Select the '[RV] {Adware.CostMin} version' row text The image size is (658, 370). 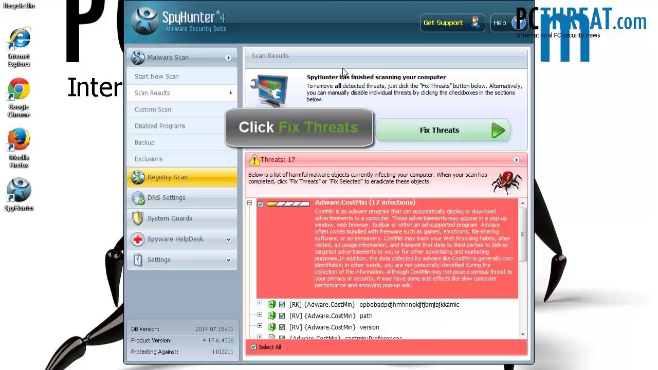(334, 327)
